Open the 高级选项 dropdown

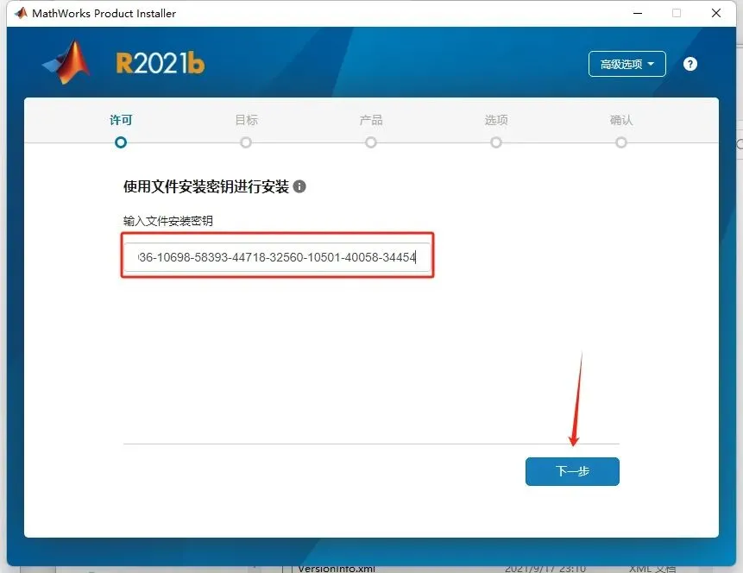627,64
